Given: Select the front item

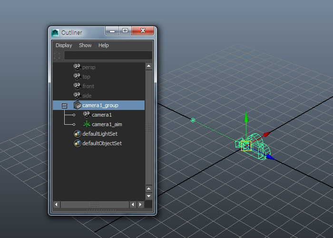Looking at the screenshot, I should pos(88,86).
